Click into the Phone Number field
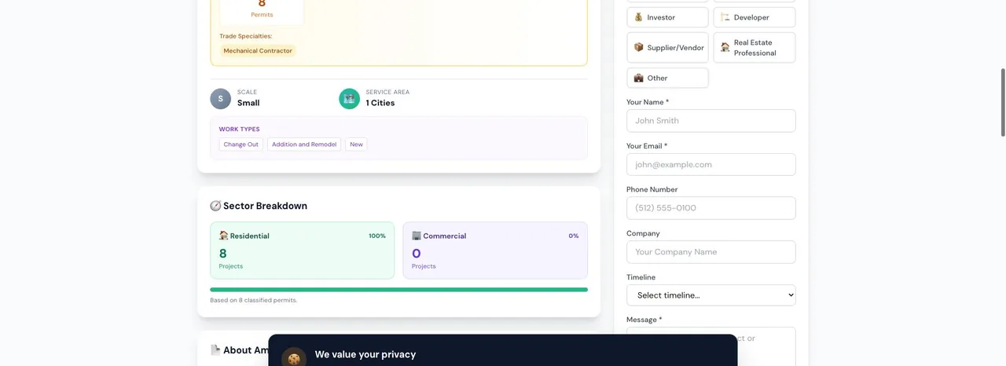Screen dimensions: 1006x366 coord(710,208)
